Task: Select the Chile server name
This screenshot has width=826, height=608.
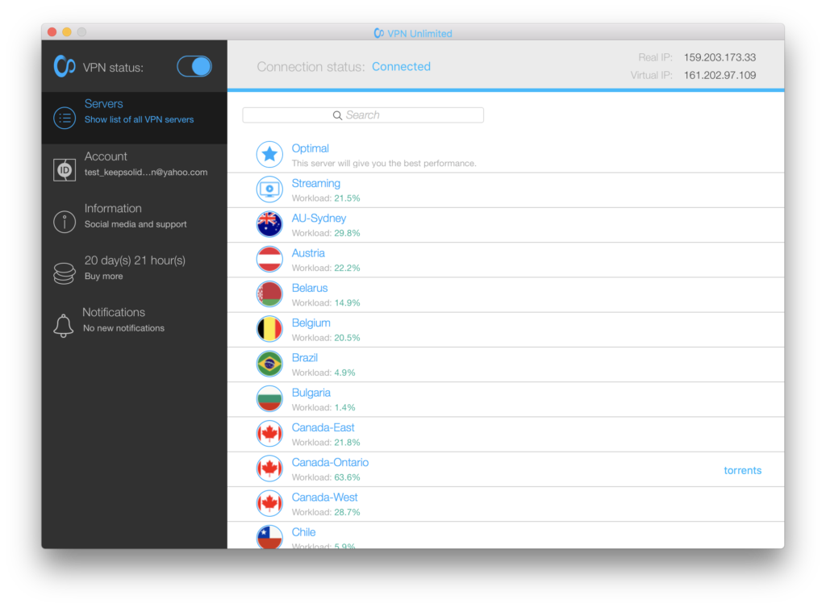Action: [303, 532]
